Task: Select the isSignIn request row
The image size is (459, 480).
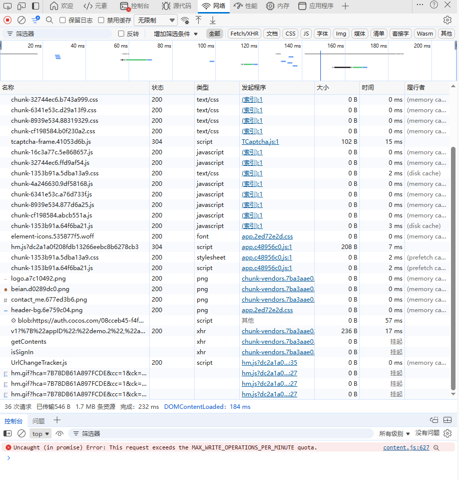Action: [225, 352]
